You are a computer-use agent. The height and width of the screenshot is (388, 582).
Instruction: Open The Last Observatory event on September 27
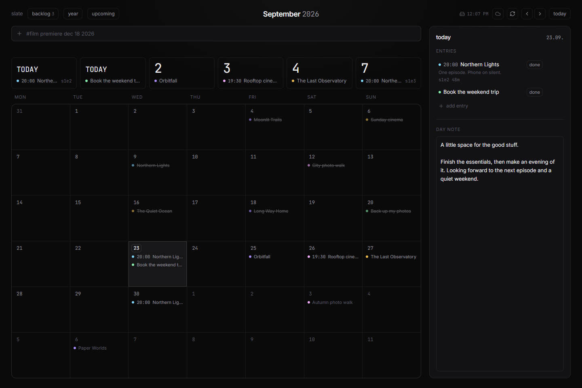(391, 257)
